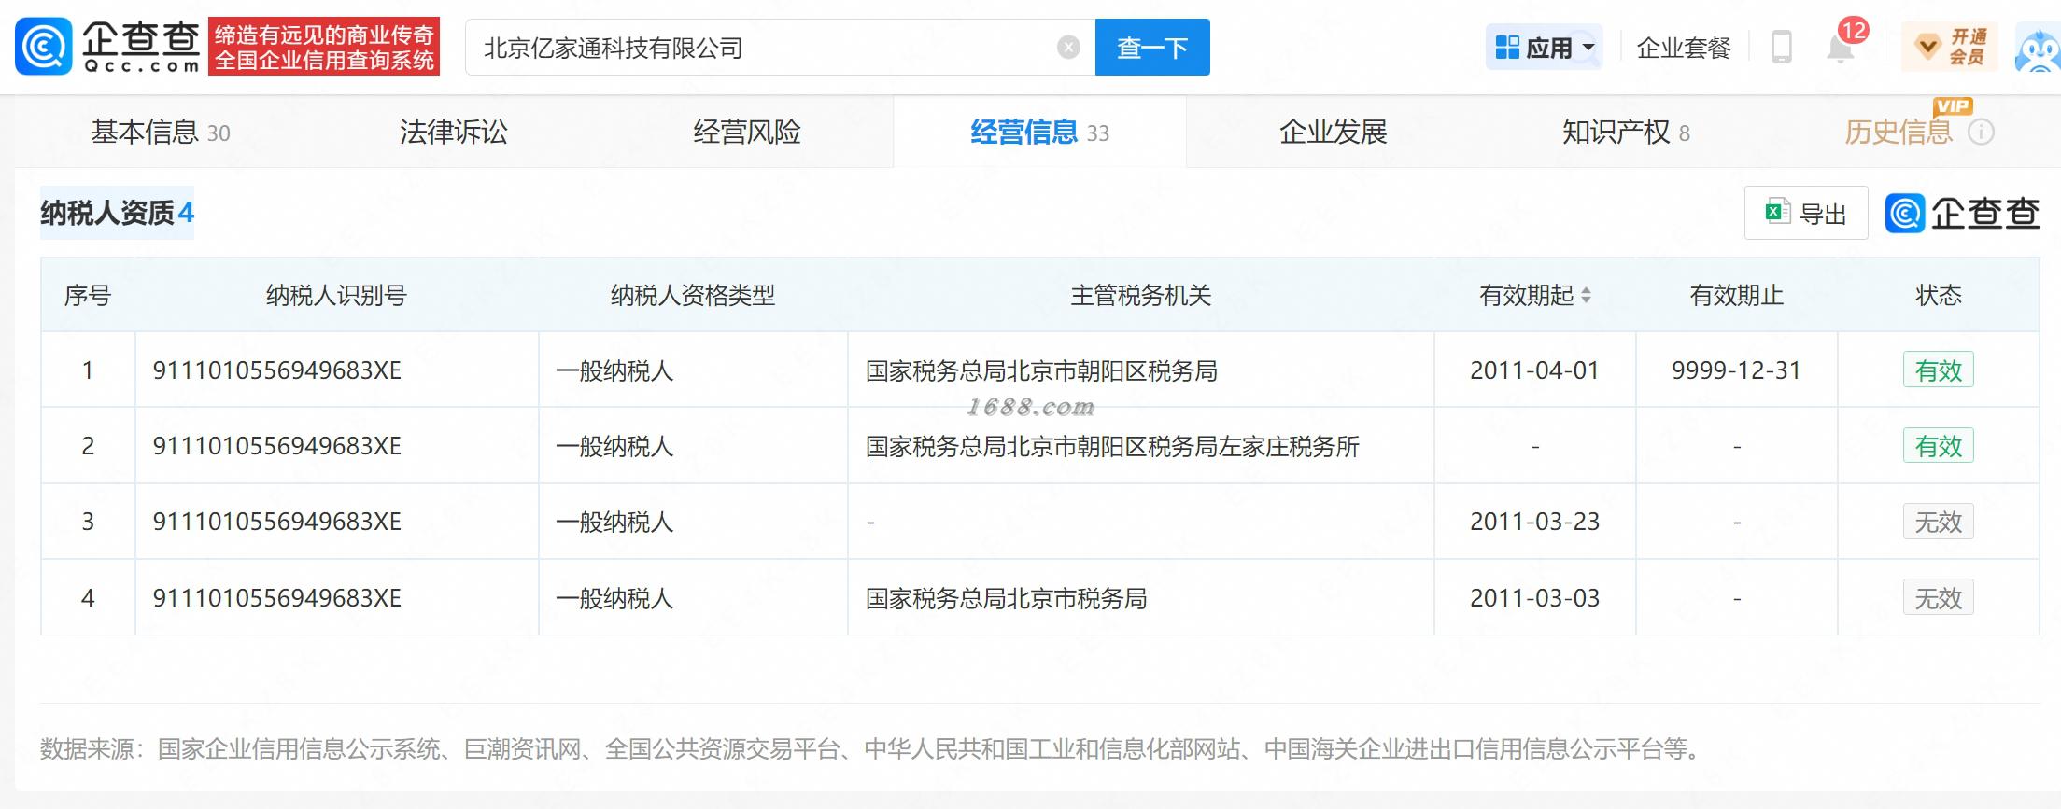The height and width of the screenshot is (809, 2061).
Task: Click the taxpayer ID in row 4
Action: coord(277,598)
